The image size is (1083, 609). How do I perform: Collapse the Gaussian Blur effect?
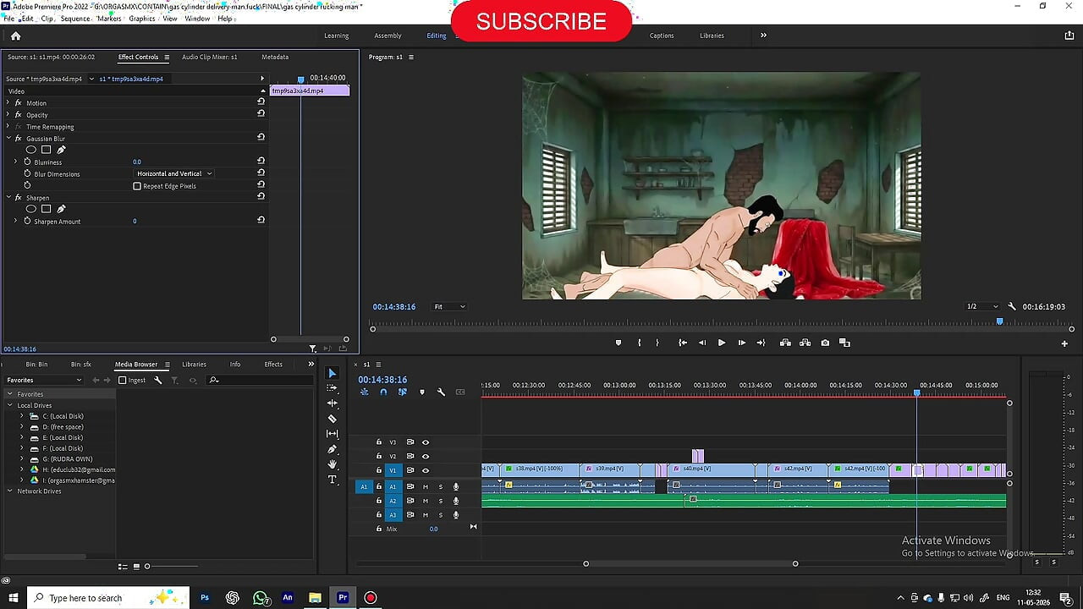(x=8, y=138)
